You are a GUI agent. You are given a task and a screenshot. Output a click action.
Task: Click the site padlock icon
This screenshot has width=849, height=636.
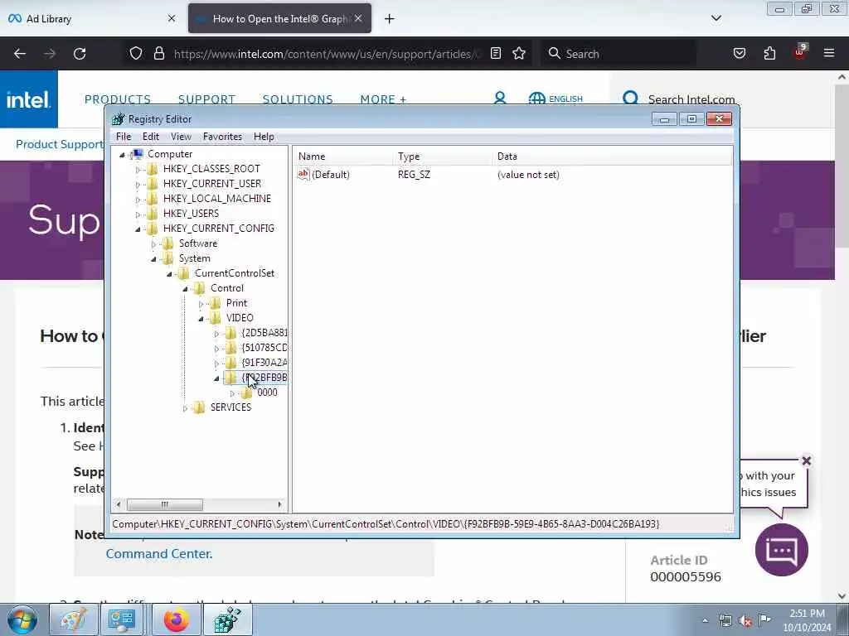click(x=158, y=53)
